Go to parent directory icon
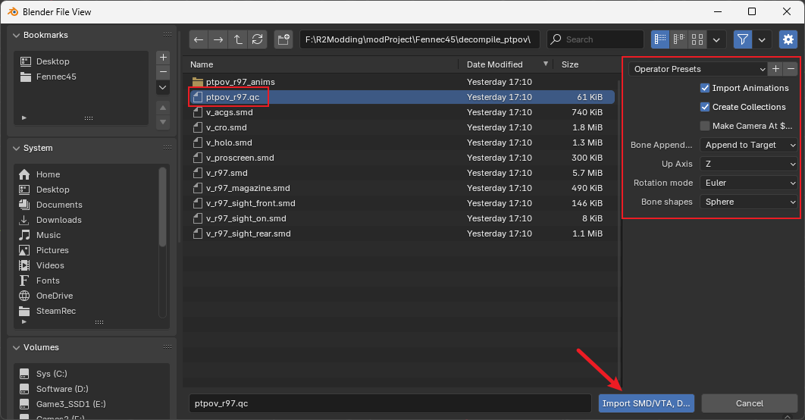This screenshot has height=420, width=805. click(x=238, y=39)
